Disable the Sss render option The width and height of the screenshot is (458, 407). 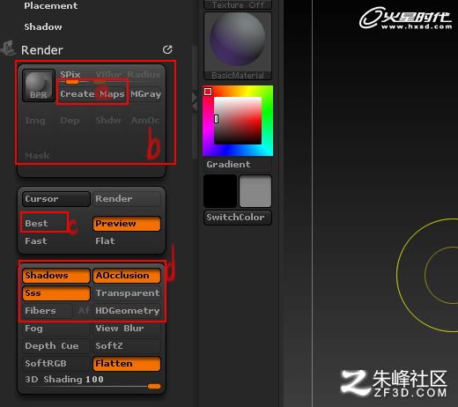pyautogui.click(x=56, y=293)
